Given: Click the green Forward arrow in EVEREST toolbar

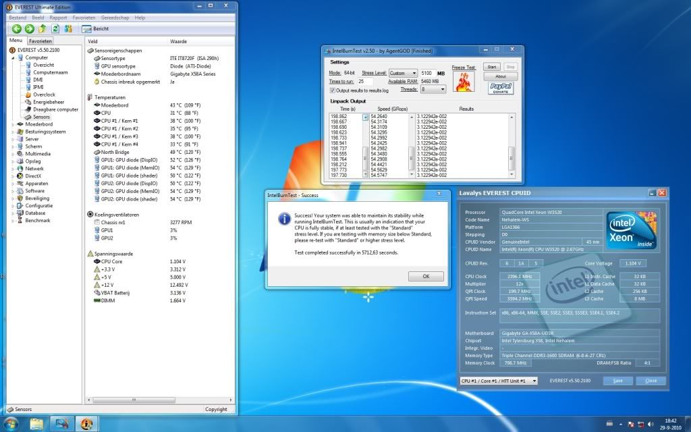Looking at the screenshot, I should pyautogui.click(x=30, y=29).
